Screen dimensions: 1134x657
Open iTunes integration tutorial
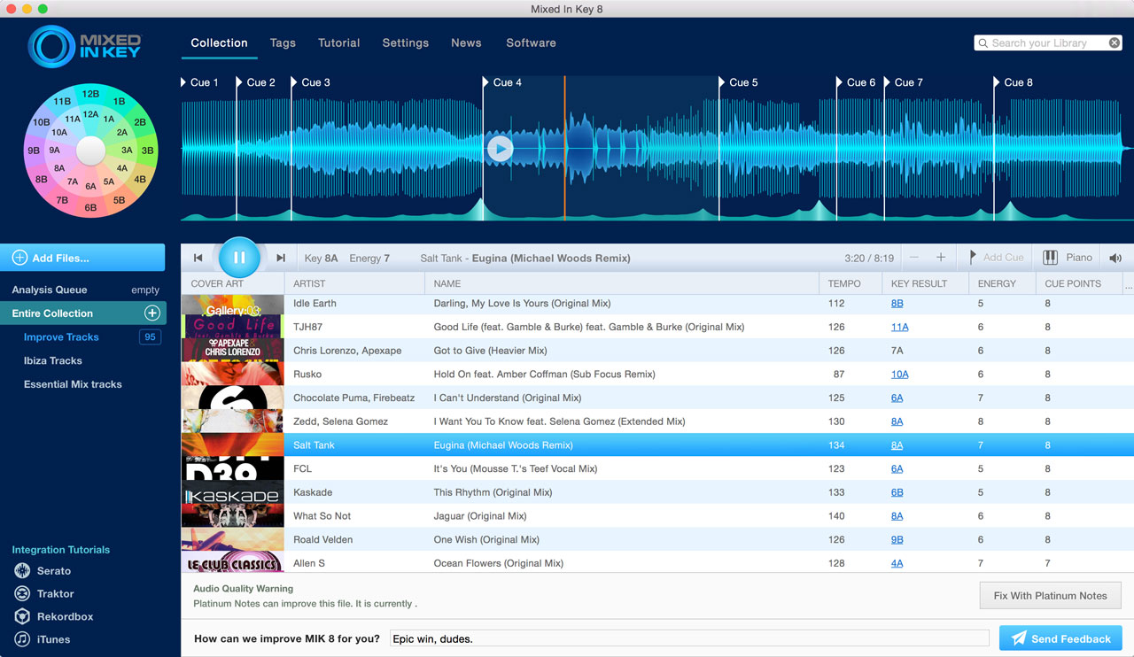tap(42, 639)
